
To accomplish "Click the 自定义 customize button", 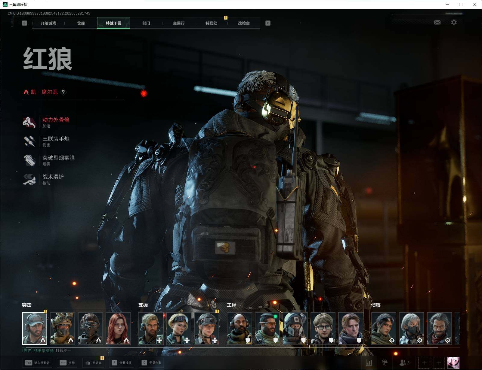I will tap(93, 363).
